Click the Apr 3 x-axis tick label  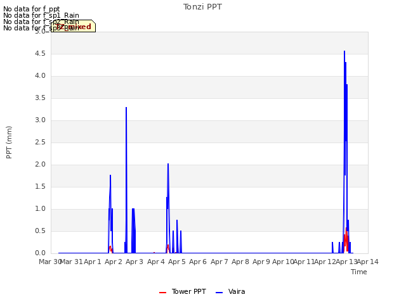point(134,262)
